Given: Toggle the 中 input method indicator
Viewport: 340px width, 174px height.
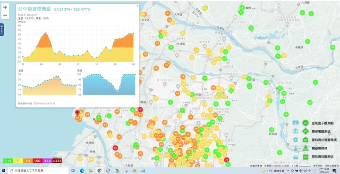Looking at the screenshot, I should tap(309, 171).
